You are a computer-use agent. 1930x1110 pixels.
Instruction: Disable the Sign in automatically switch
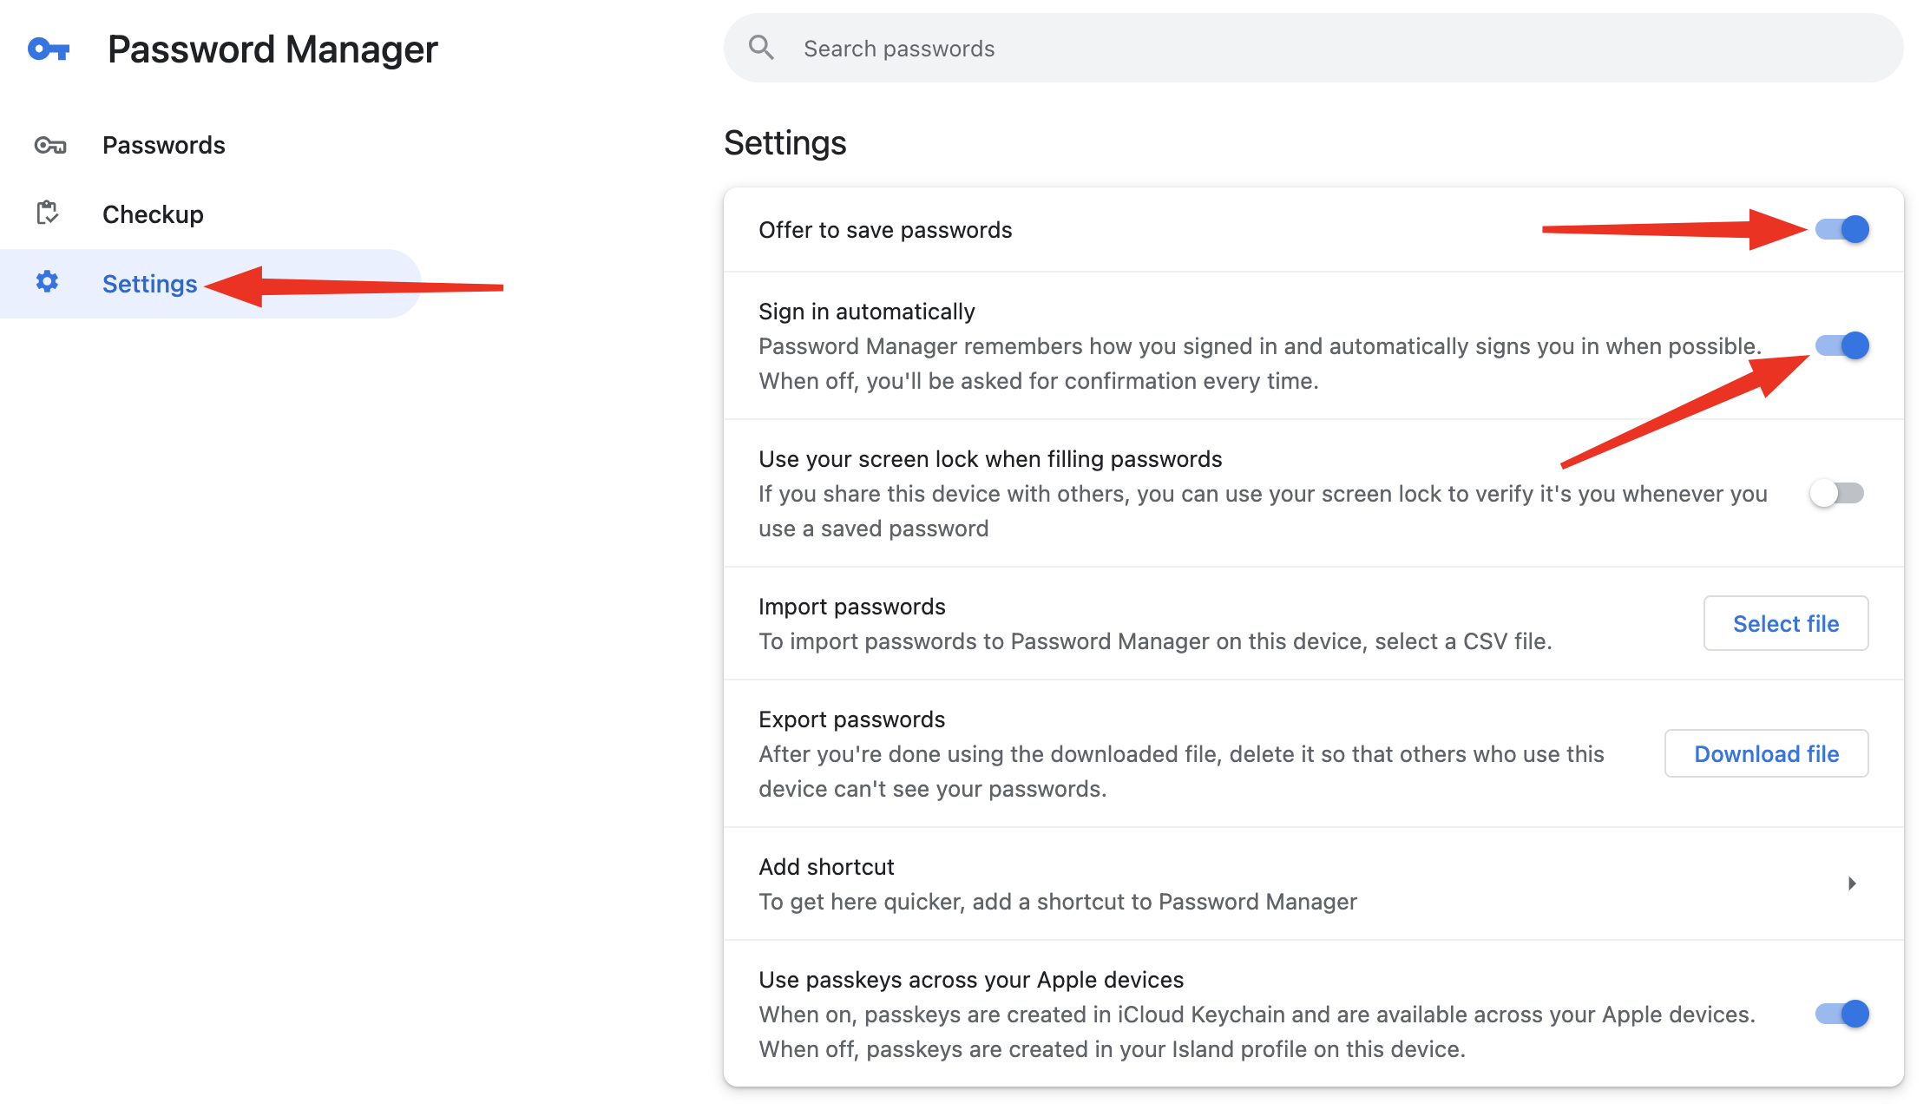point(1841,345)
